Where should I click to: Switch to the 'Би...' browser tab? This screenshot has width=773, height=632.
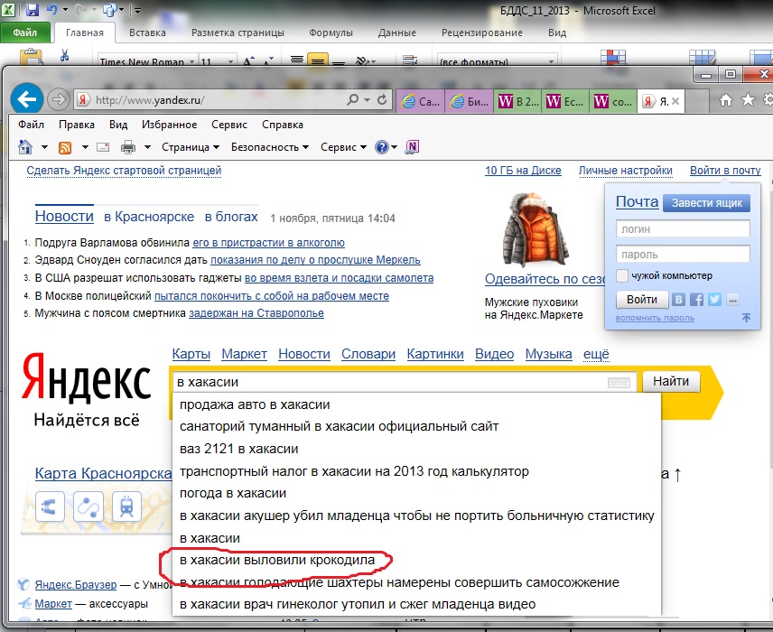tap(470, 101)
